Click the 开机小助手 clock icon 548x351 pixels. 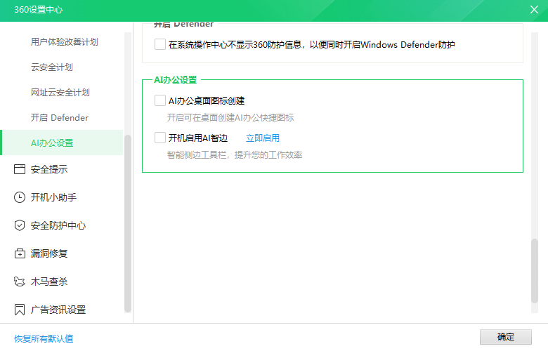(20, 197)
